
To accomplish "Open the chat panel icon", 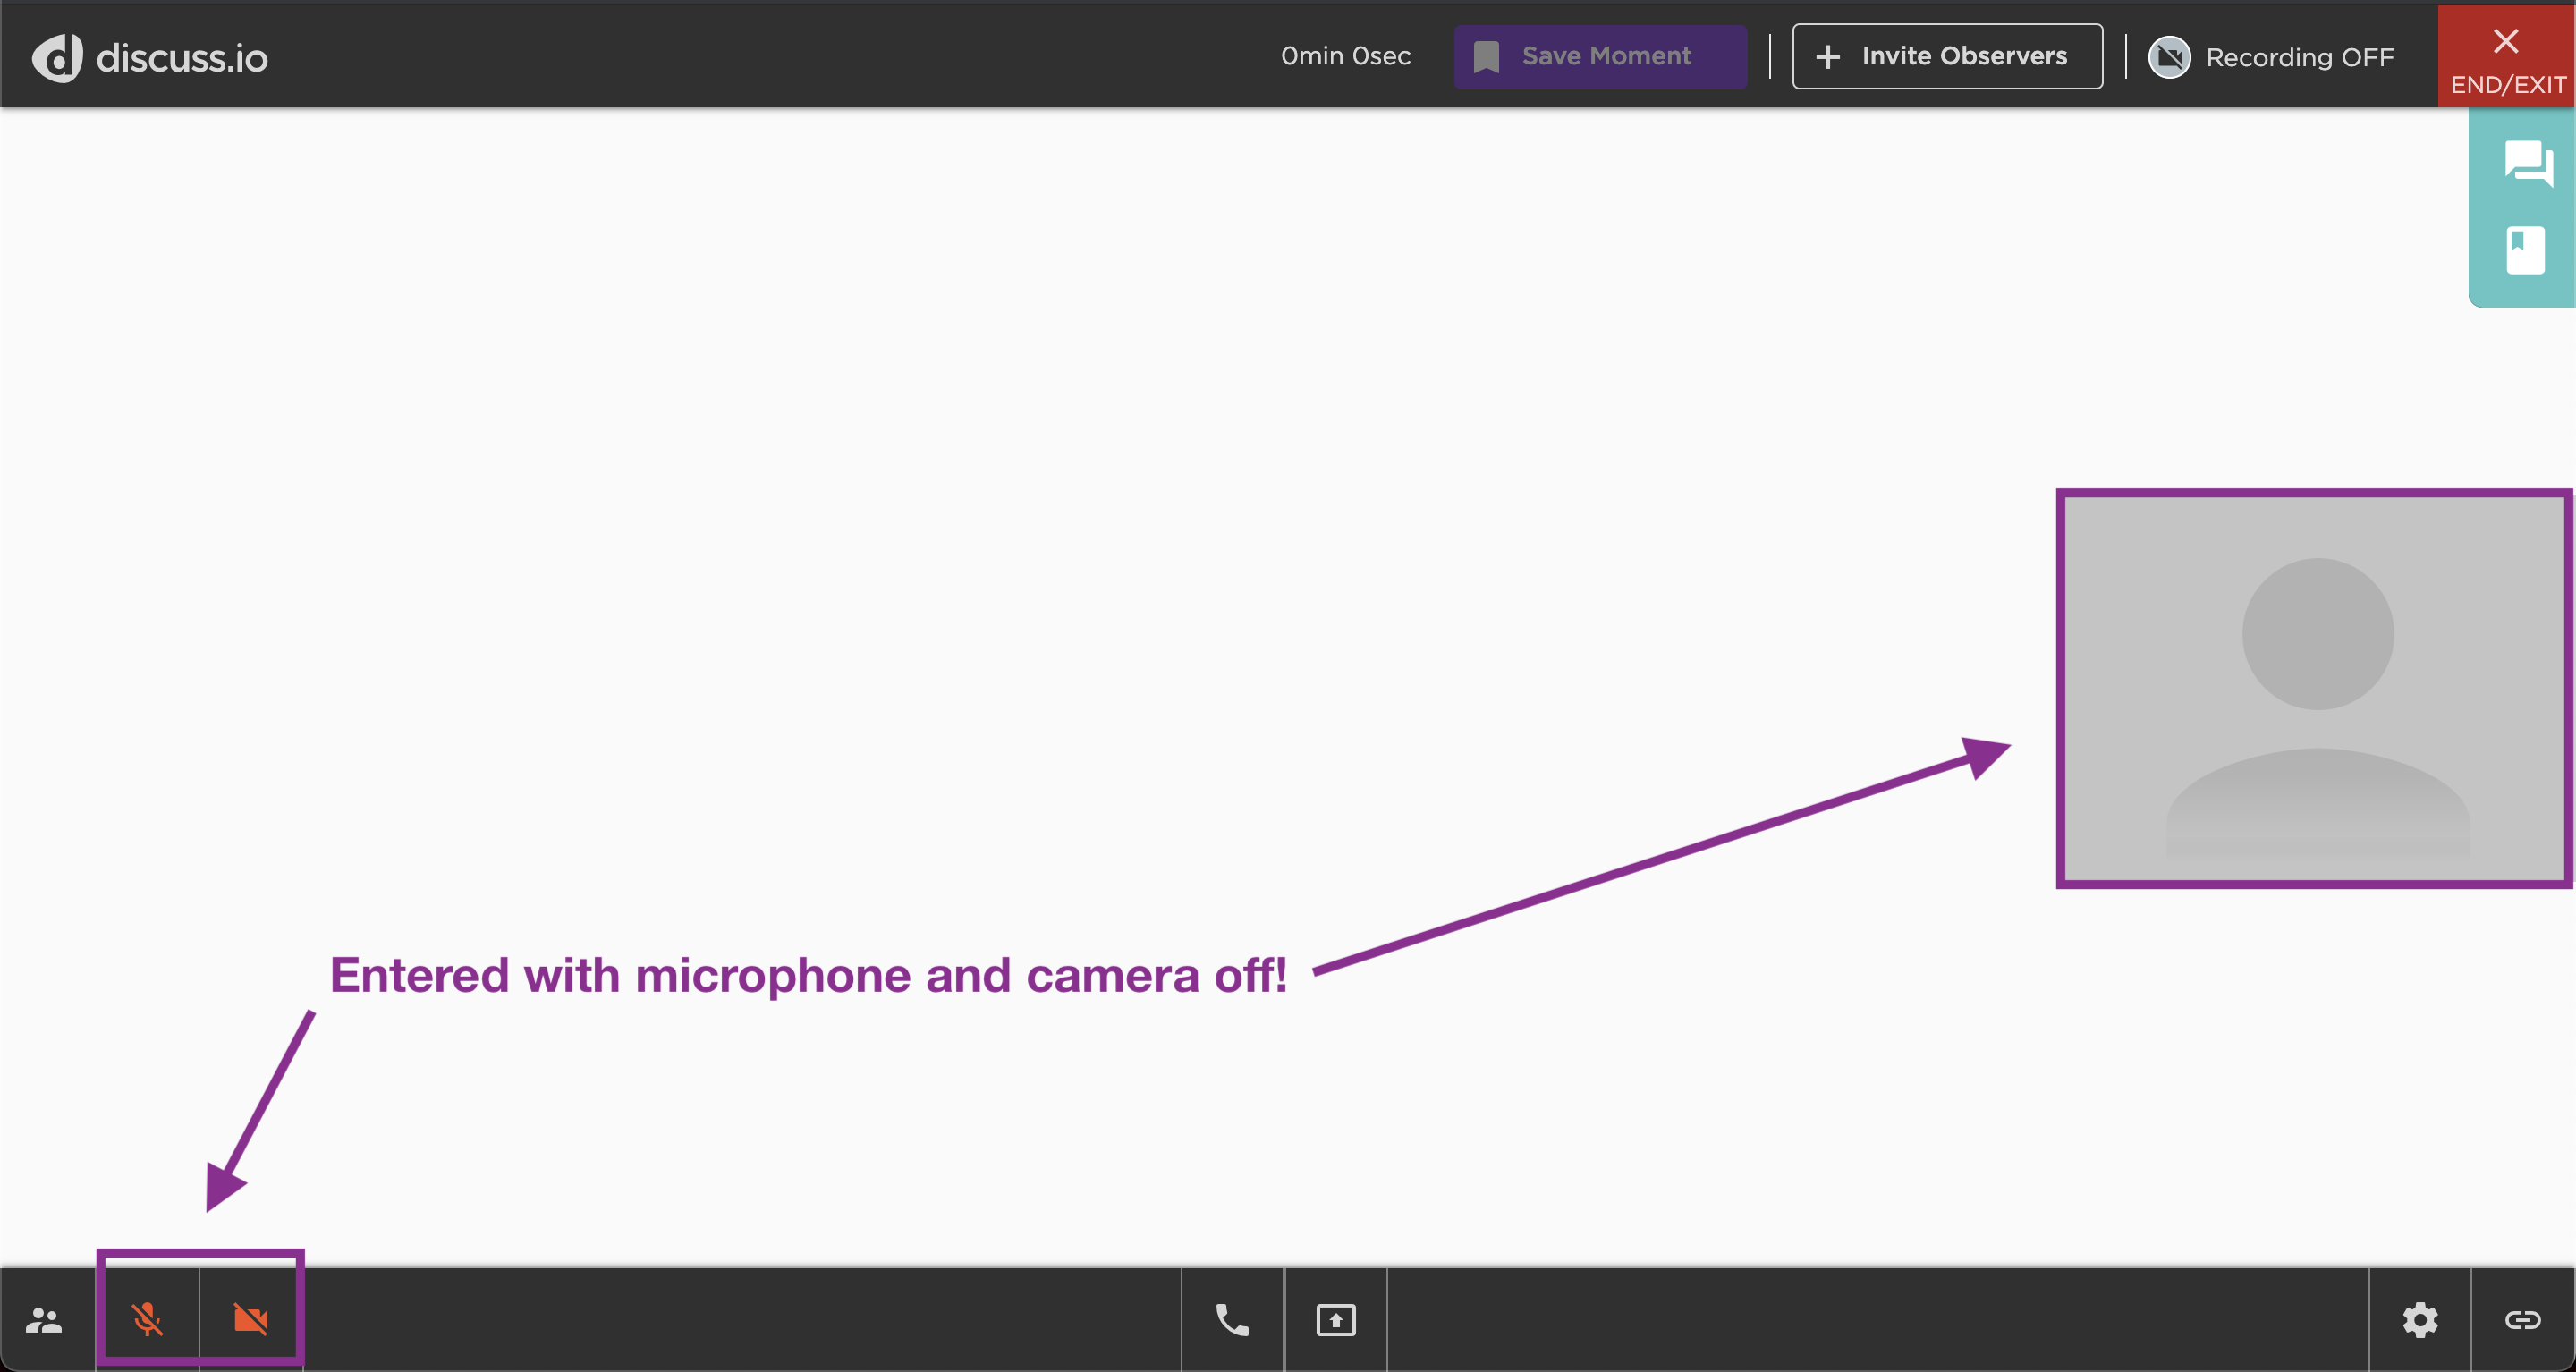I will 2528,162.
